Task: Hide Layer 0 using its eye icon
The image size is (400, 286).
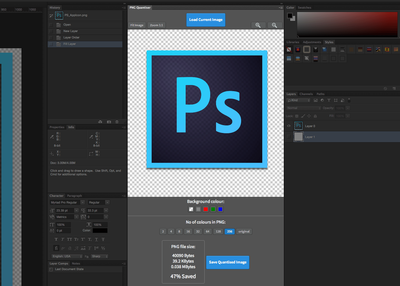Action: [x=289, y=126]
